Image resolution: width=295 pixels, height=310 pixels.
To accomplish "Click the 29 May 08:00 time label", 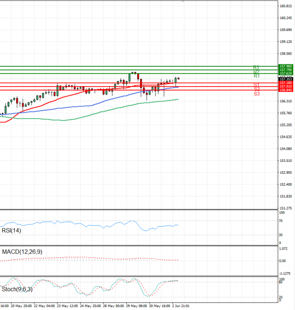I will (137, 306).
